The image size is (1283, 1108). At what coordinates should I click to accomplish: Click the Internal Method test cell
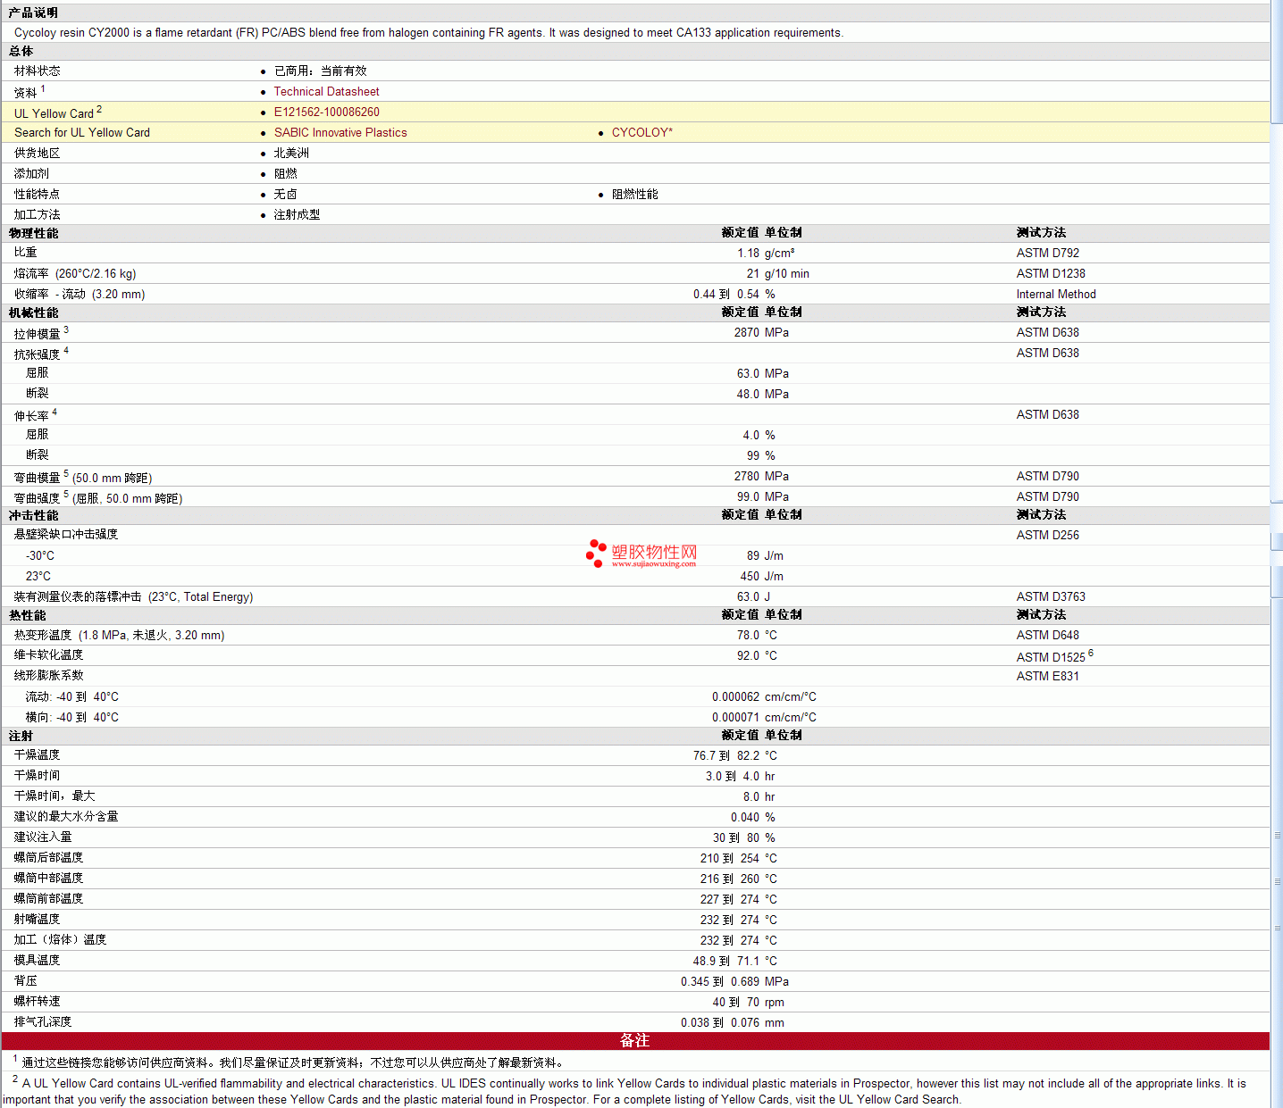(1055, 294)
